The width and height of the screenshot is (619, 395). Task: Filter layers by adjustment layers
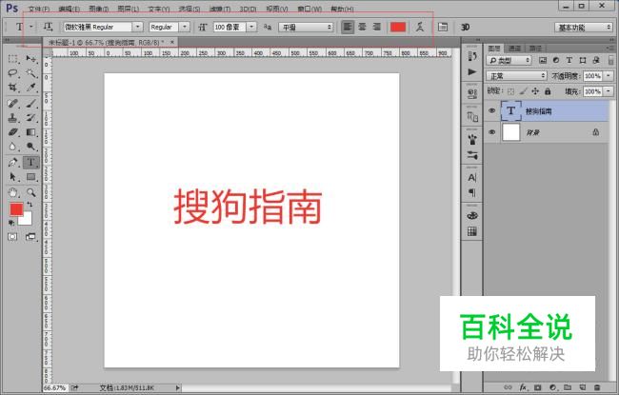556,60
